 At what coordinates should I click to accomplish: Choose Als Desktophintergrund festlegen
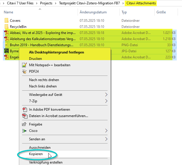click(x=56, y=52)
